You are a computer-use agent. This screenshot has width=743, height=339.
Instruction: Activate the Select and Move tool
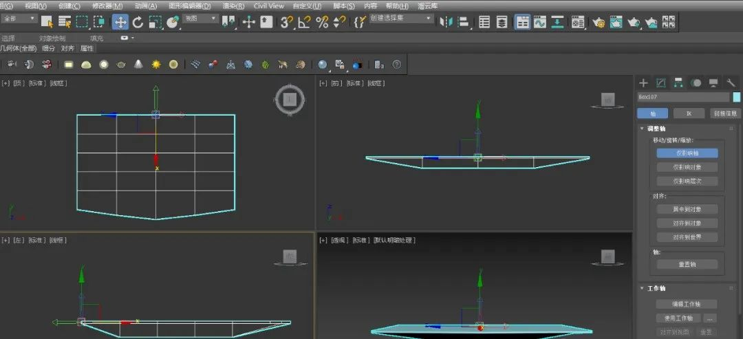(x=120, y=22)
